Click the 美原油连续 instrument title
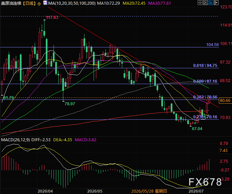This screenshot has height=194, width=232. pyautogui.click(x=11, y=3)
